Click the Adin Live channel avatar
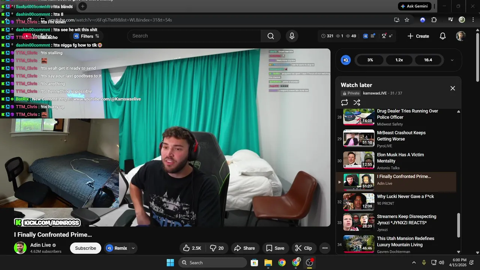This screenshot has height=270, width=480. tap(20, 248)
